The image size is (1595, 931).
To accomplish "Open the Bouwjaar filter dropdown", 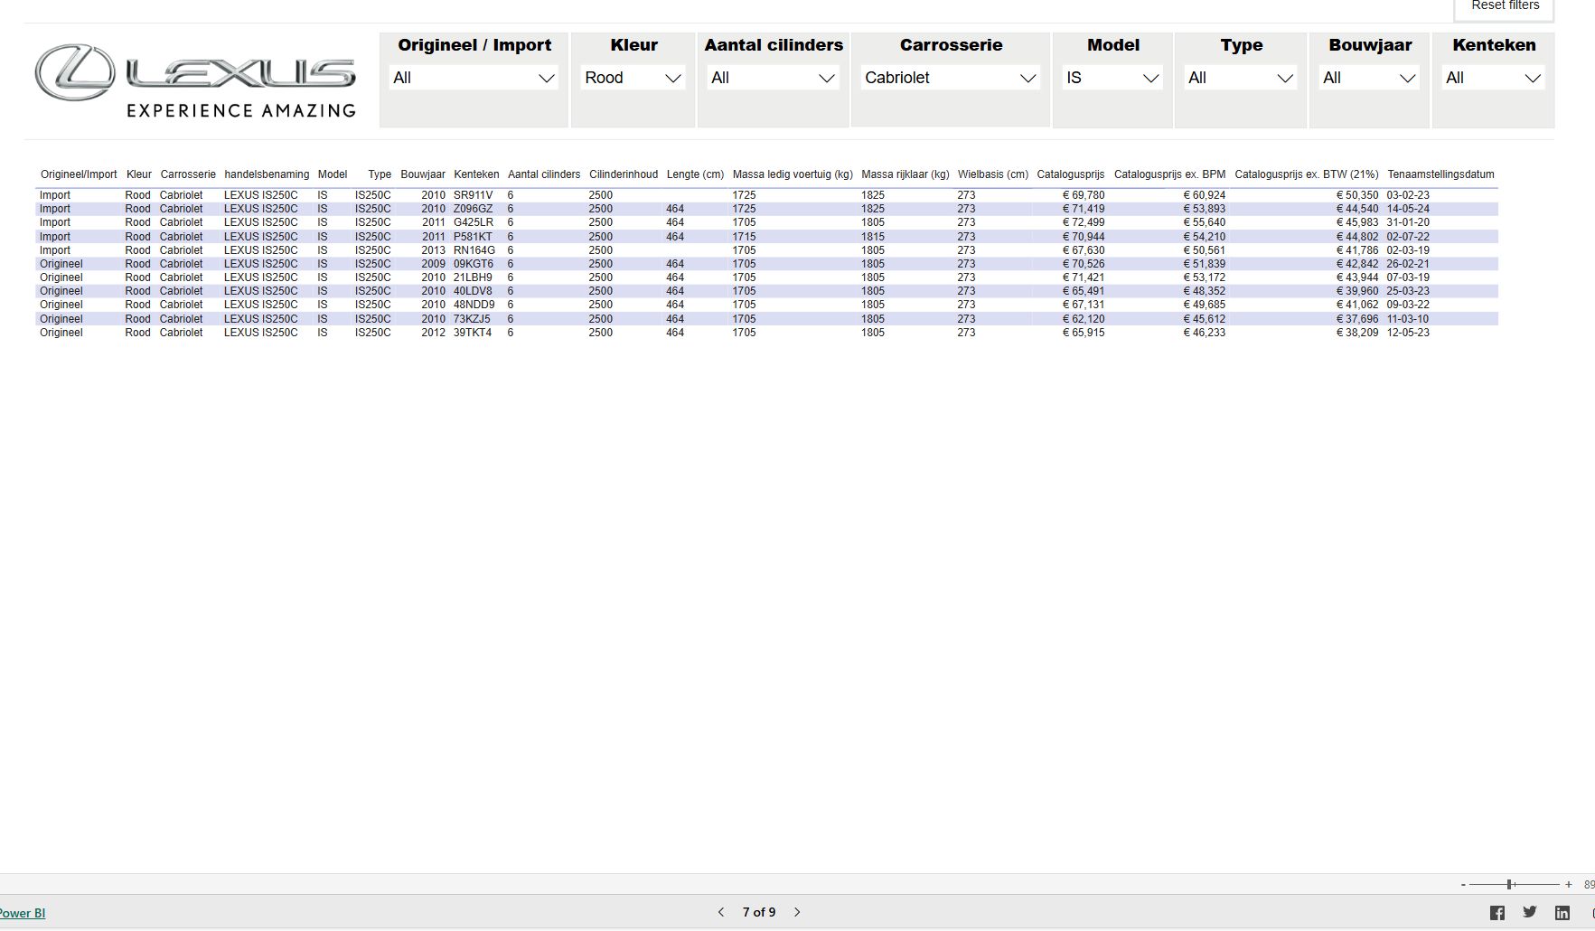I will pyautogui.click(x=1369, y=78).
